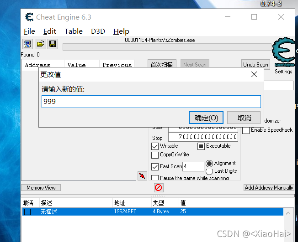Click the process name 000011E4-PlantsVsZombies.exe
The width and height of the screenshot is (298, 242).
coord(160,40)
